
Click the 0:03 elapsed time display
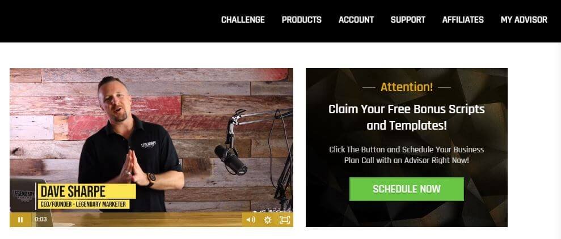point(41,219)
